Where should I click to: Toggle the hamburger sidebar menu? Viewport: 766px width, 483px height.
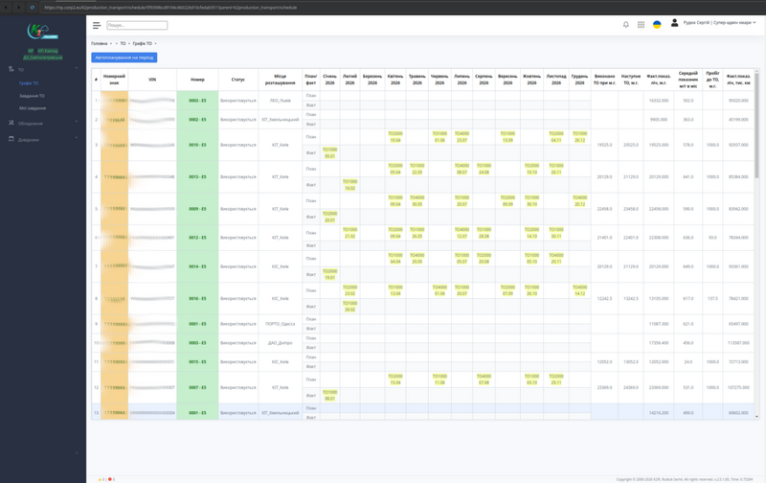98,25
